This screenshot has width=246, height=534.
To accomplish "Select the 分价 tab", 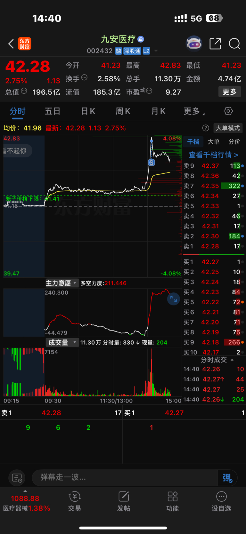I will tap(234, 142).
